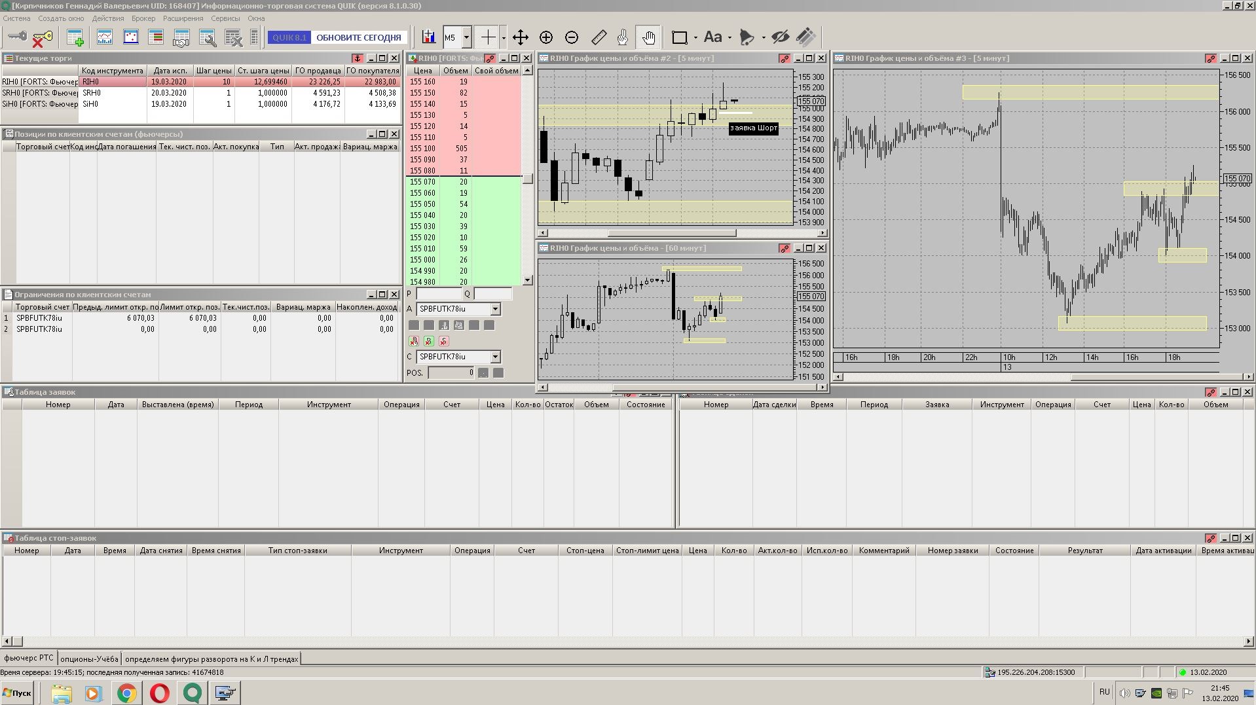Click the bell alert tool icon
This screenshot has width=1256, height=705.
[747, 37]
